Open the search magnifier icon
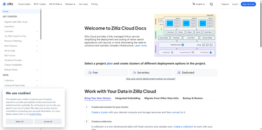The height and width of the screenshot is (130, 262). click(x=211, y=4)
